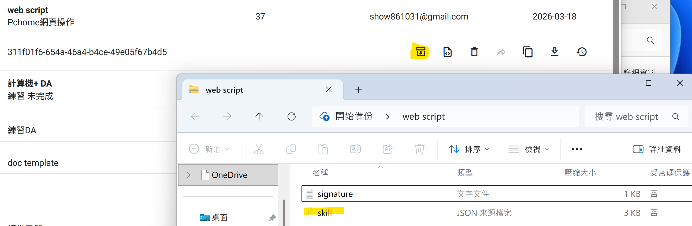This screenshot has height=226, width=692.
Task: Open the 桌面 desktop folder in sidebar
Action: click(x=219, y=217)
